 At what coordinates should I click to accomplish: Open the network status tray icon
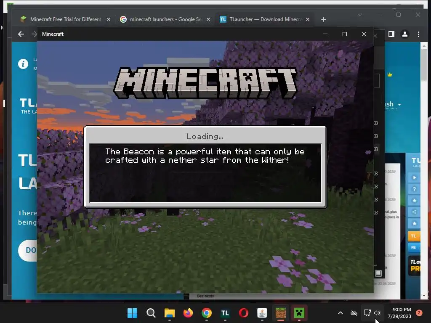point(367,313)
